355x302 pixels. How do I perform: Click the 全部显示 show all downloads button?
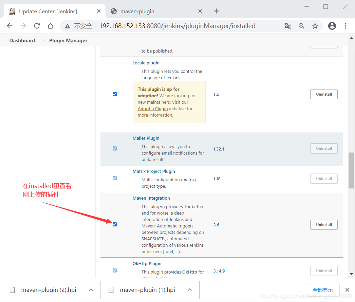(x=323, y=290)
